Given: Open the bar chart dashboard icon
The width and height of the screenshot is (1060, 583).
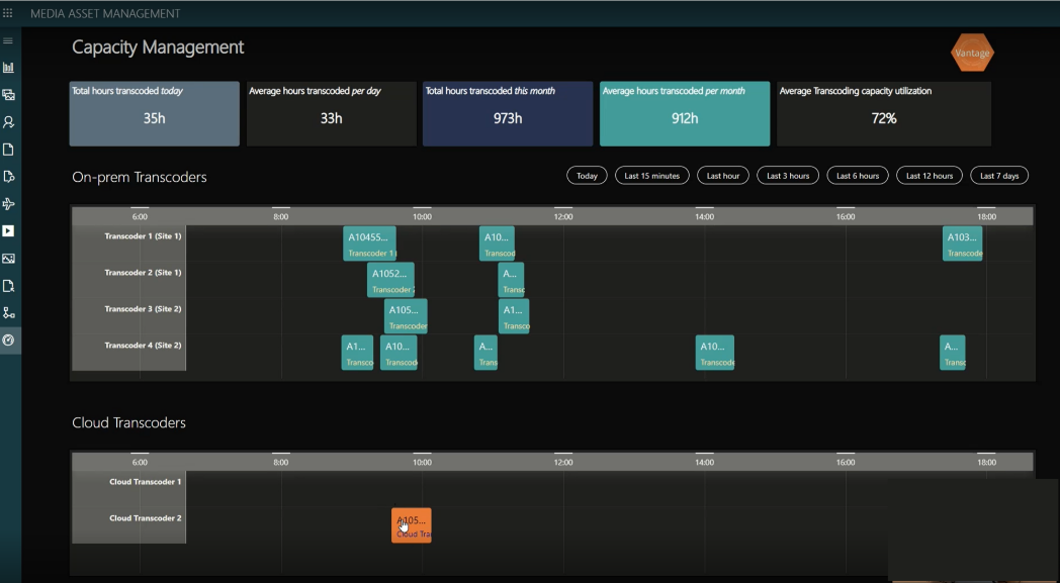Looking at the screenshot, I should (x=8, y=67).
